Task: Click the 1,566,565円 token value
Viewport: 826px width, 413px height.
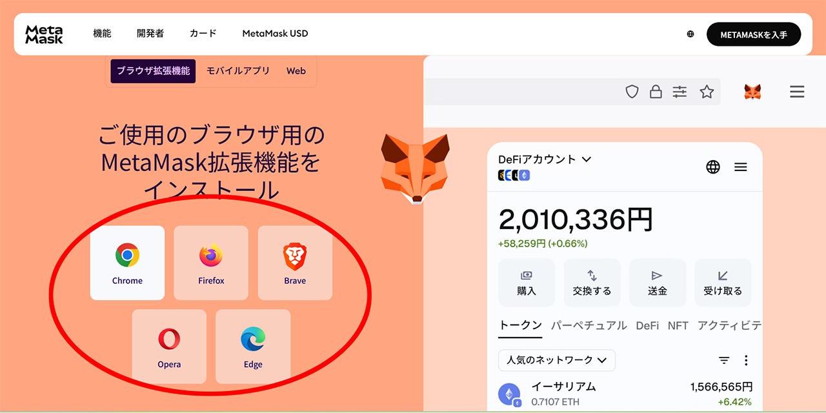Action: 721,387
